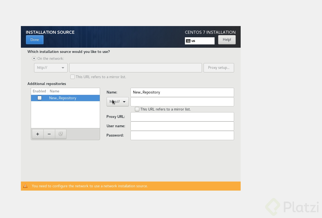Click the Password input field
This screenshot has height=218, width=322.
182,135
